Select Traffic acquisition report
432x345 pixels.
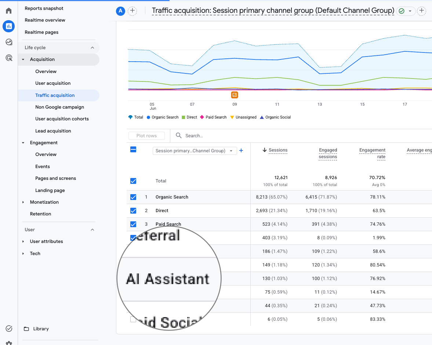click(x=55, y=95)
